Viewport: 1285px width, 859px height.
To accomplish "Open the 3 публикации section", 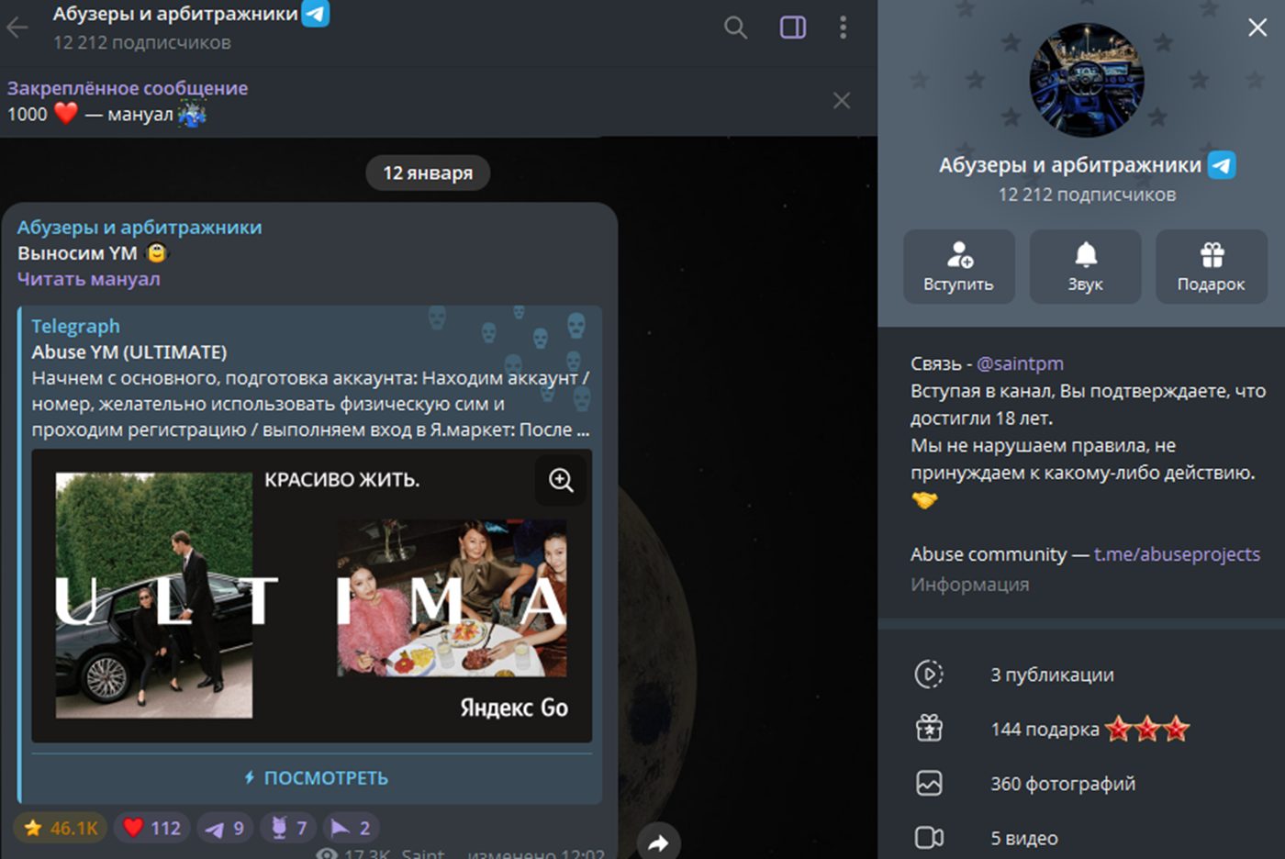I will point(1052,675).
